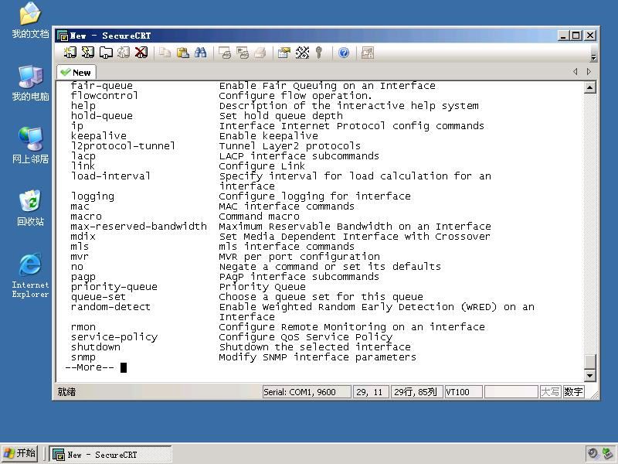Open the 开始 Start menu button
The image size is (618, 464).
click(x=19, y=453)
